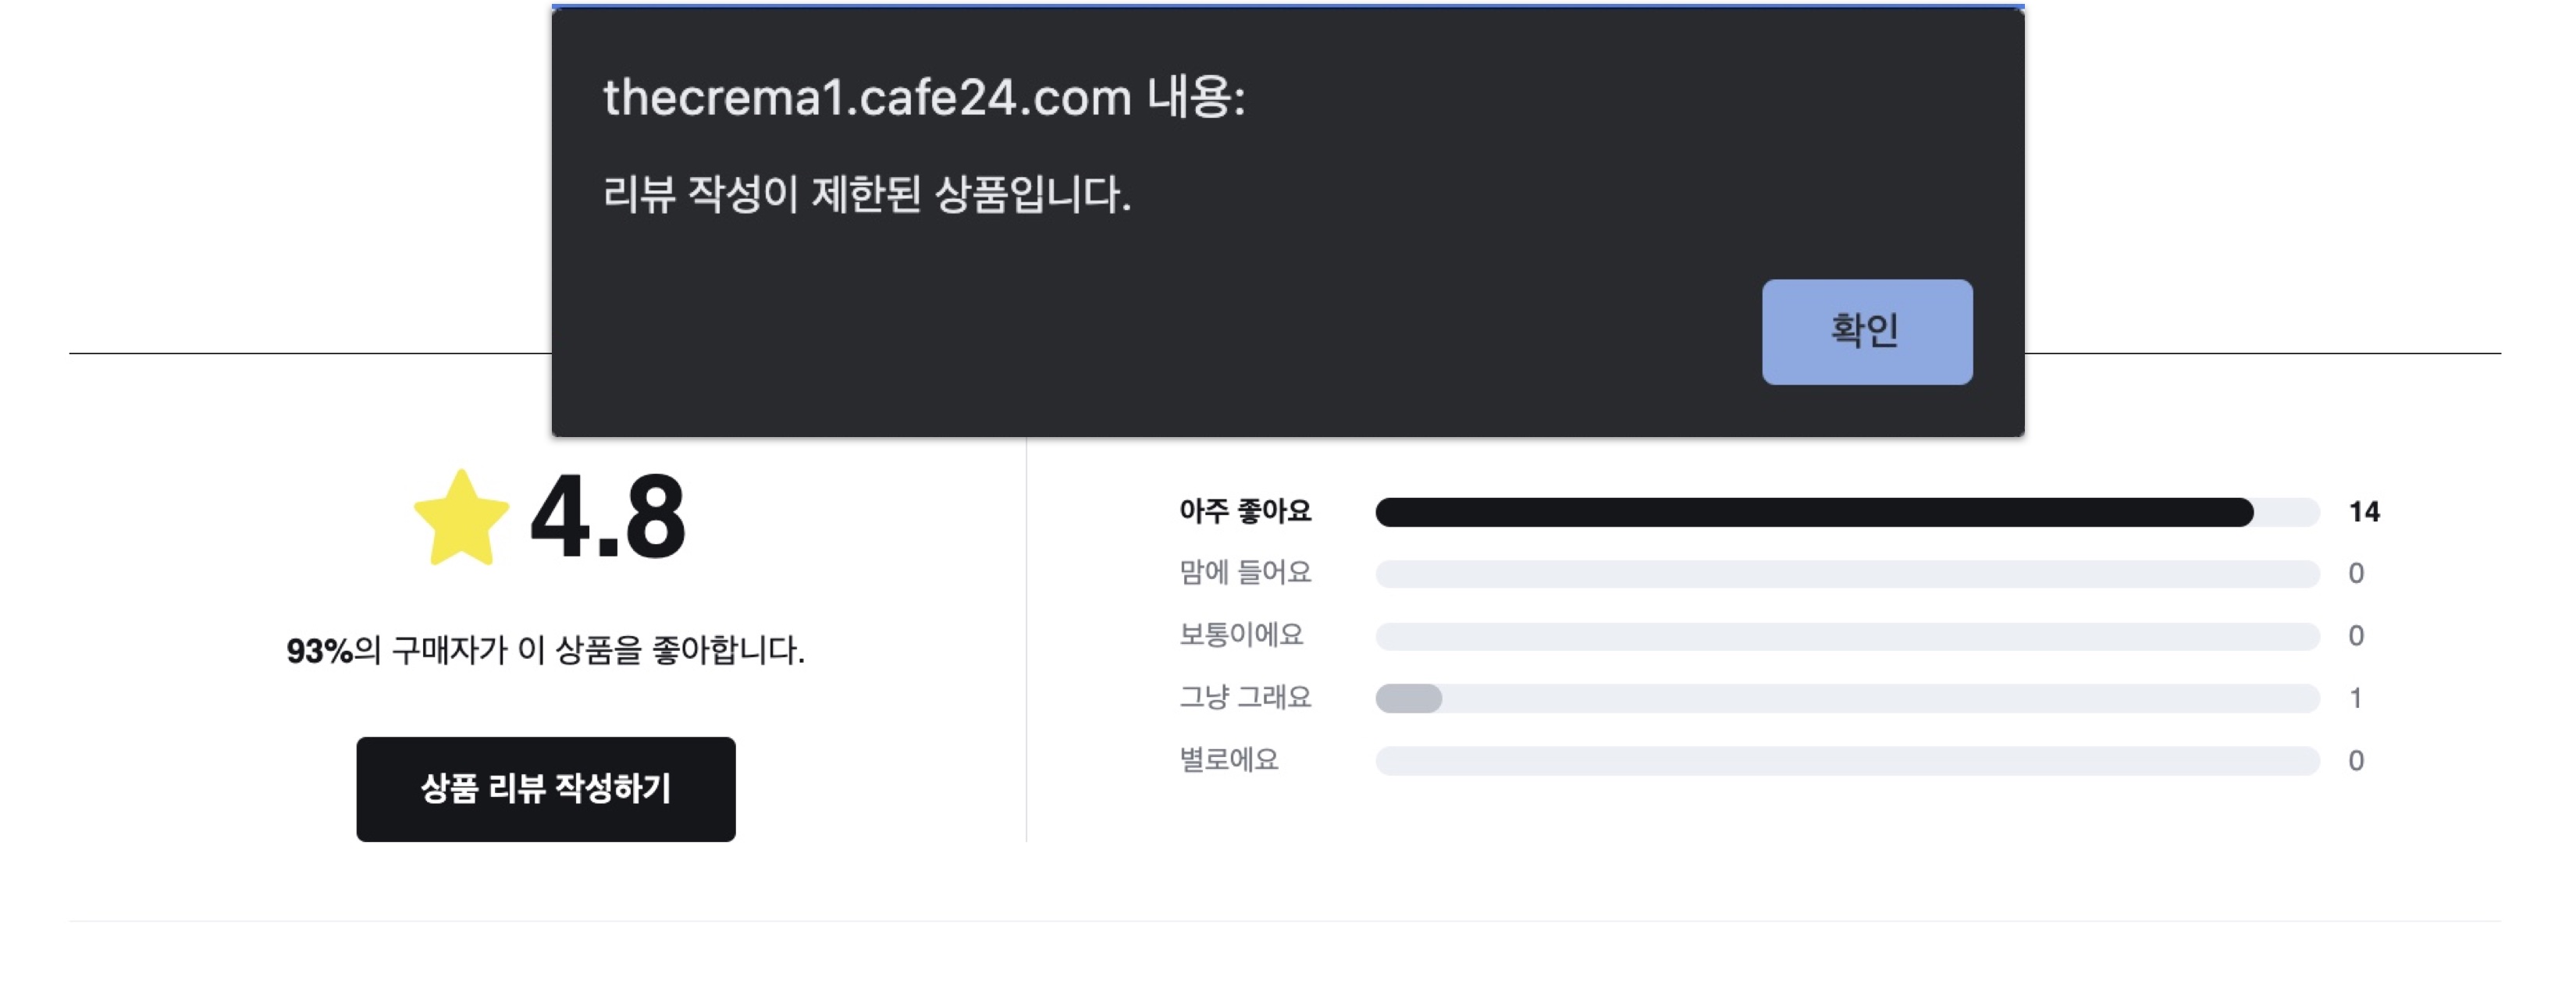Click the count 1 beside 그냥 그래요
2576x999 pixels.
2355,698
